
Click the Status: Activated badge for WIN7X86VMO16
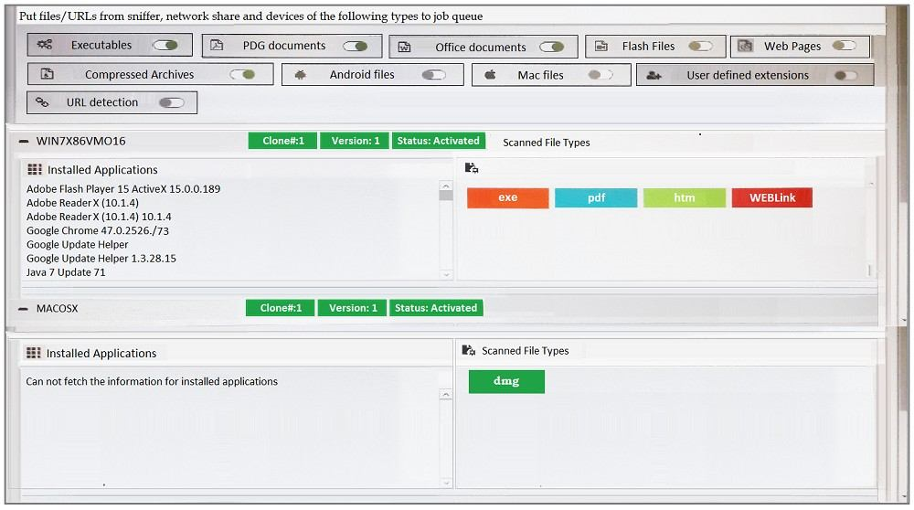tap(437, 141)
